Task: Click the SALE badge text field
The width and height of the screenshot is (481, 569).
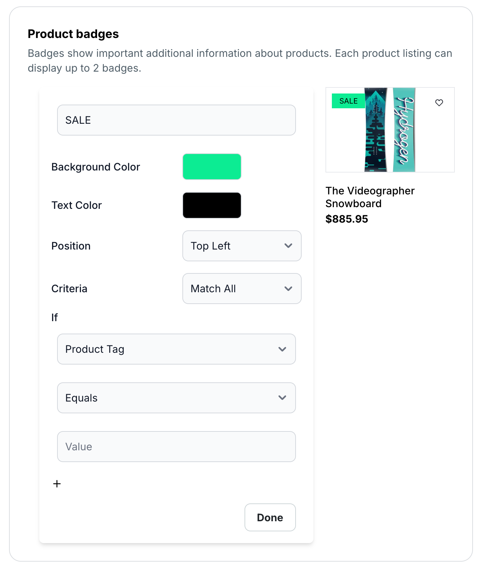Action: [x=176, y=120]
